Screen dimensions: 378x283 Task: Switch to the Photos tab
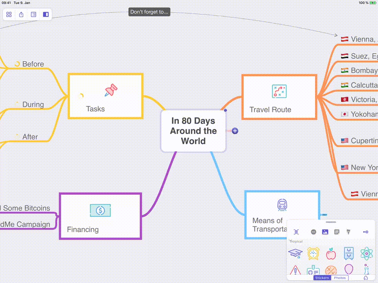340,277
